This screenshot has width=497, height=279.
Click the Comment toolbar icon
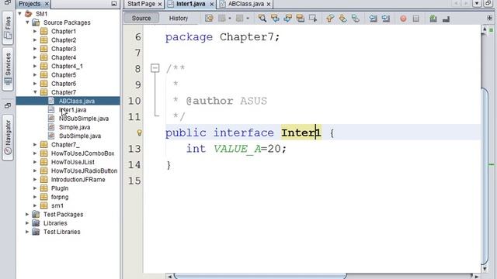click(x=433, y=19)
